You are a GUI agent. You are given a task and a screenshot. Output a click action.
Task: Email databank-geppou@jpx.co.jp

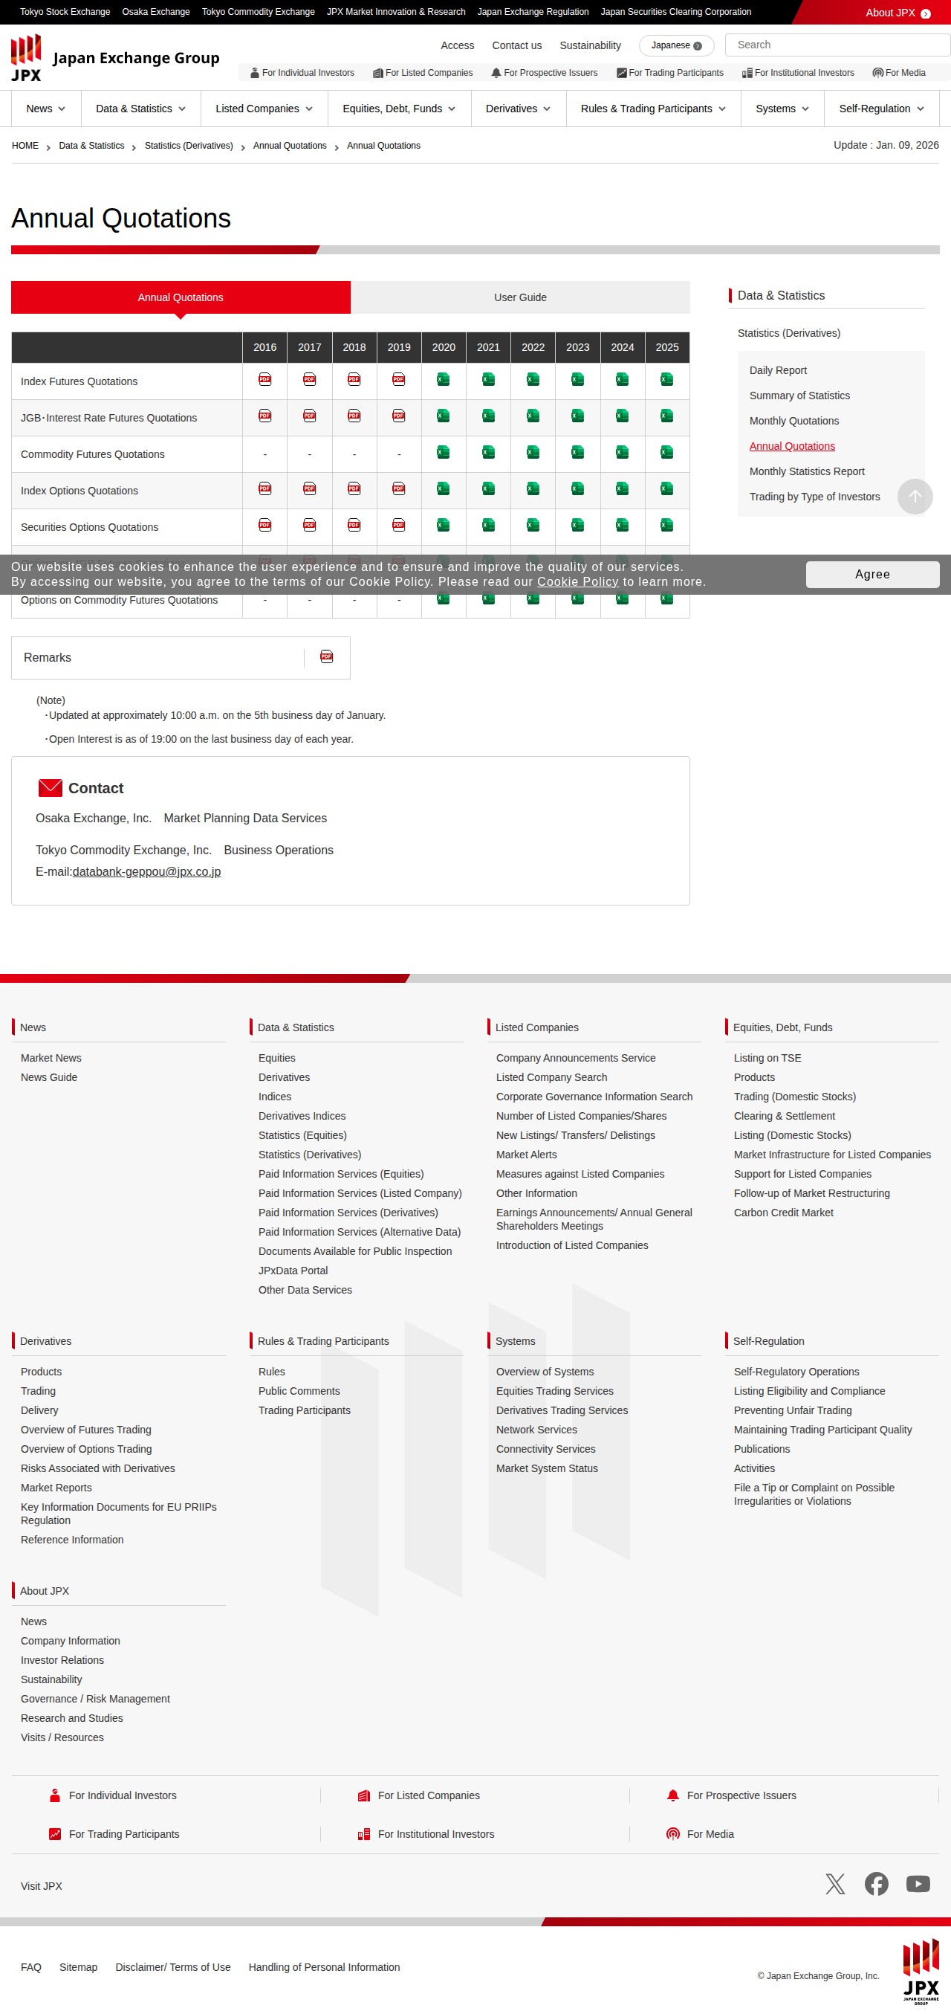pos(146,872)
